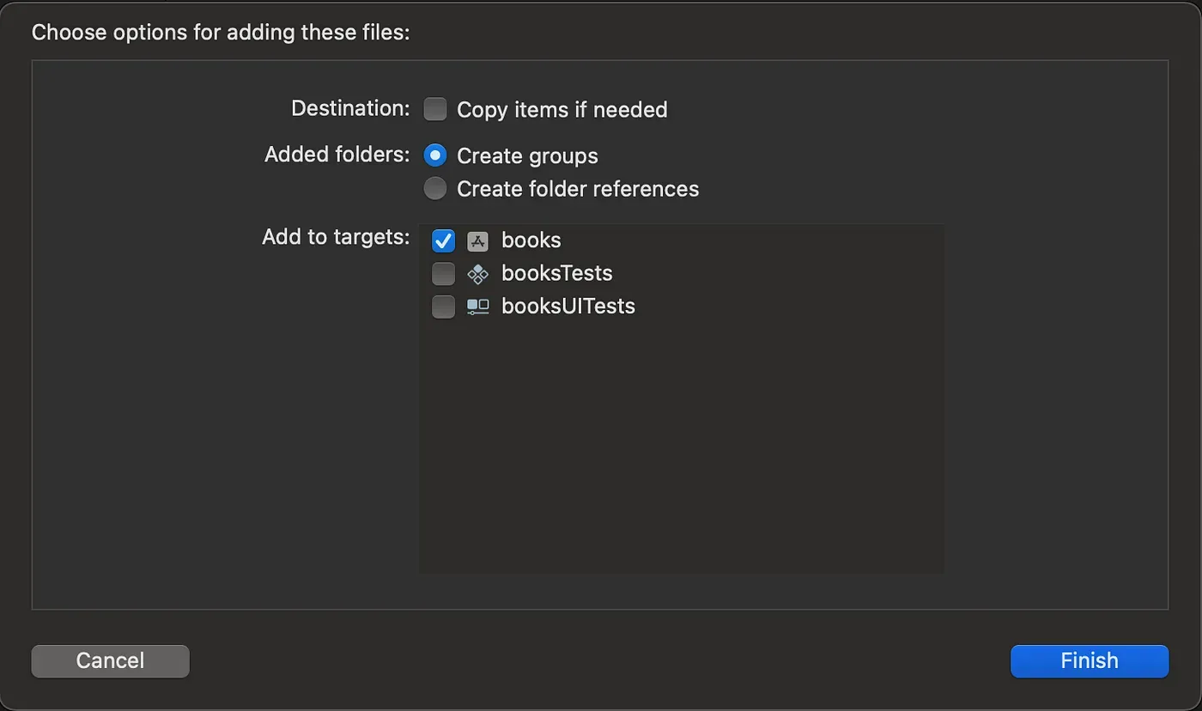The width and height of the screenshot is (1202, 711).
Task: Select the booksTests target name
Action: [x=557, y=273]
